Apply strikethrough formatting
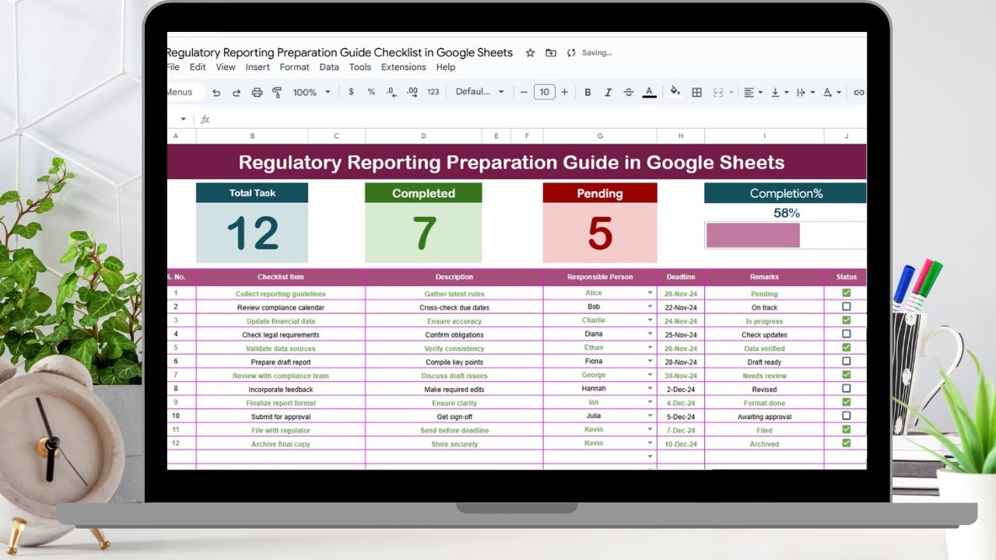This screenshot has height=560, width=996. pos(628,92)
